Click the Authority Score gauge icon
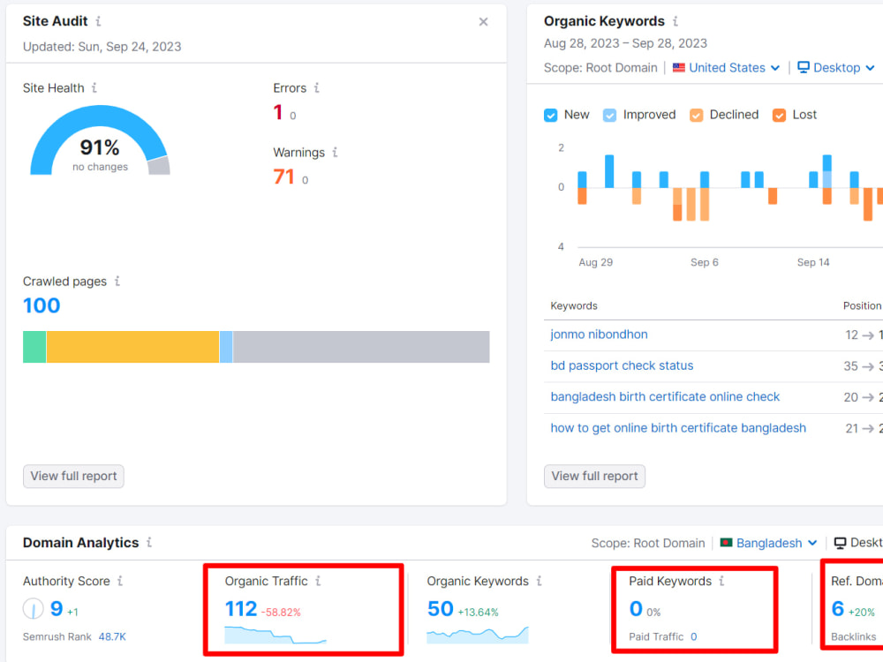Screen dimensions: 883x662 coord(34,608)
